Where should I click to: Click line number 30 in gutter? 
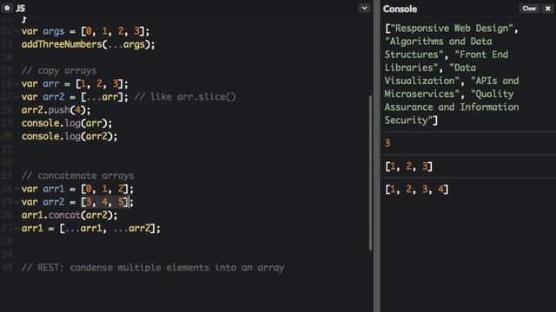(7, 268)
